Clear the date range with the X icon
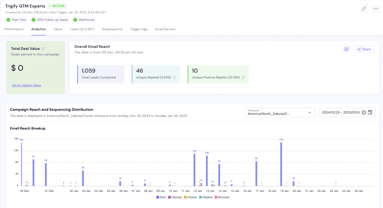Screen dimensions: 383x208 [x=364, y=112]
